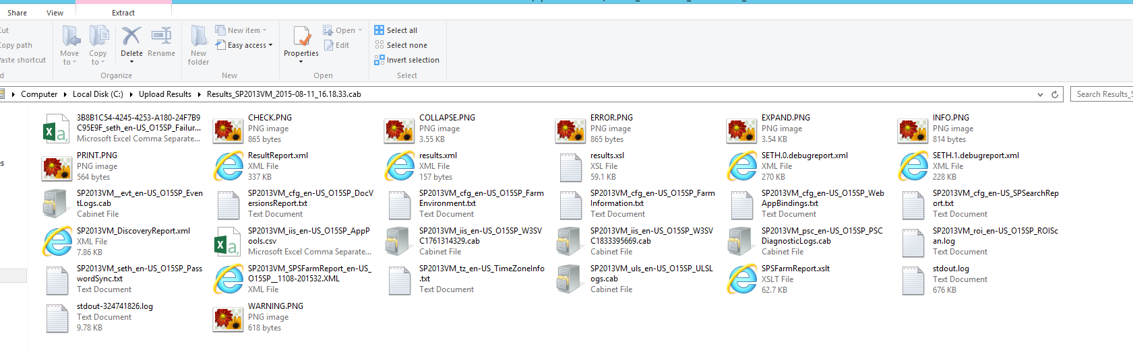The height and width of the screenshot is (348, 1133).
Task: Go to Computer in breadcrumb path
Action: coord(39,94)
